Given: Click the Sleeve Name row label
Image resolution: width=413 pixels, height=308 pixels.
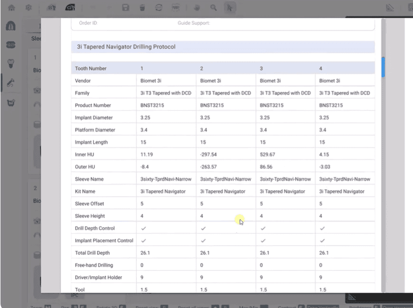Looking at the screenshot, I should pyautogui.click(x=89, y=179).
